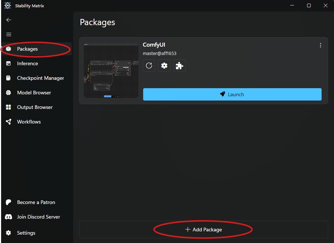Open the Checkpoint Manager page
Image resolution: width=334 pixels, height=243 pixels.
(x=37, y=78)
